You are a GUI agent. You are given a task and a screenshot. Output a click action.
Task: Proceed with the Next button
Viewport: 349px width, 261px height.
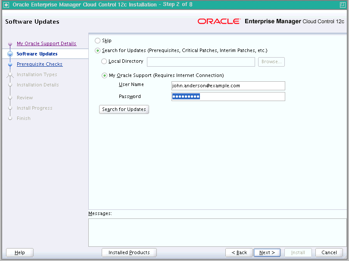click(267, 252)
